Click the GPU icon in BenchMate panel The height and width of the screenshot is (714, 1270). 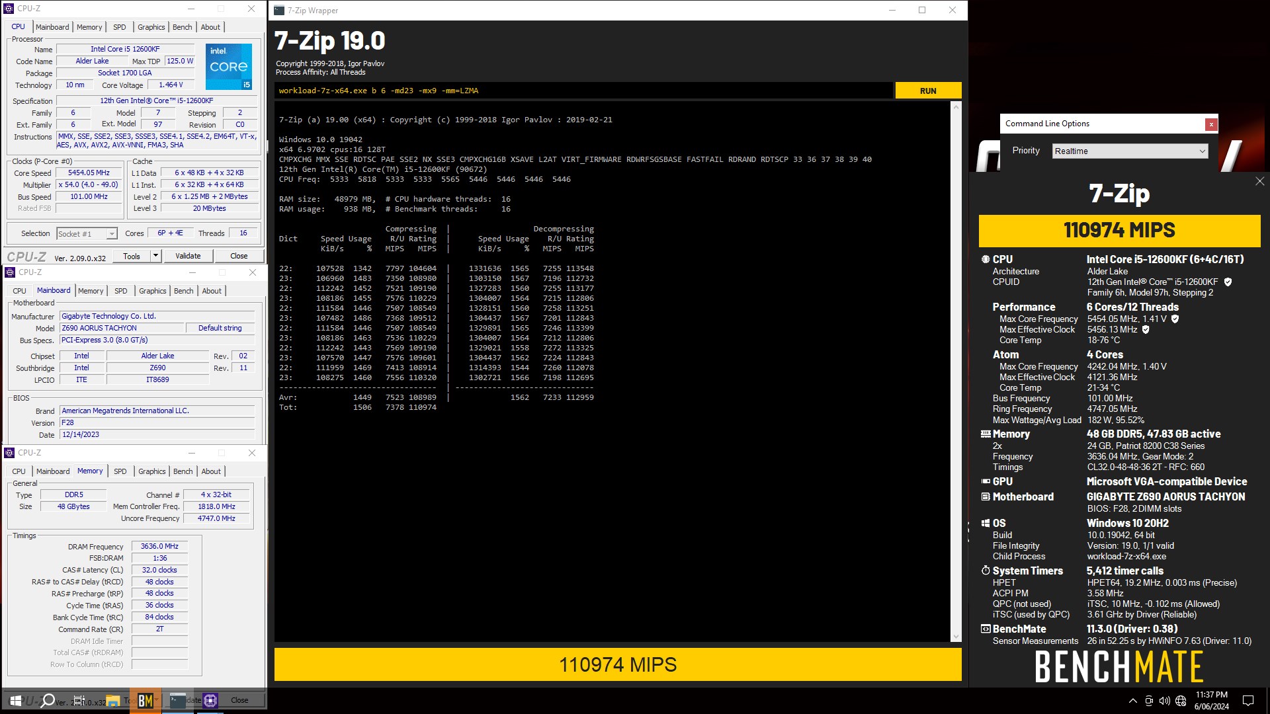[986, 482]
